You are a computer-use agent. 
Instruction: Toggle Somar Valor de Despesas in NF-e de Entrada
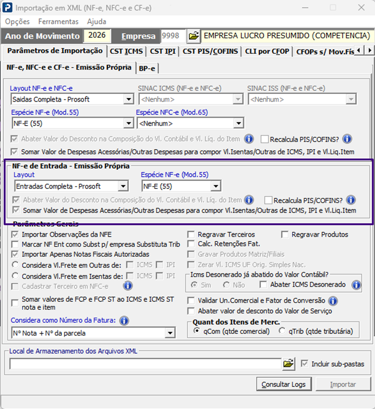tap(16, 210)
